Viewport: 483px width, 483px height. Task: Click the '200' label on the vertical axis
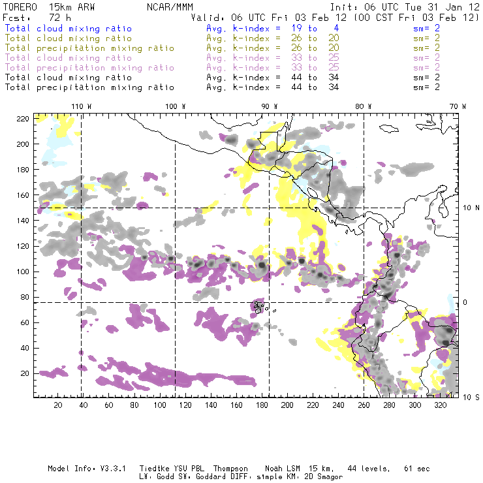(x=23, y=144)
